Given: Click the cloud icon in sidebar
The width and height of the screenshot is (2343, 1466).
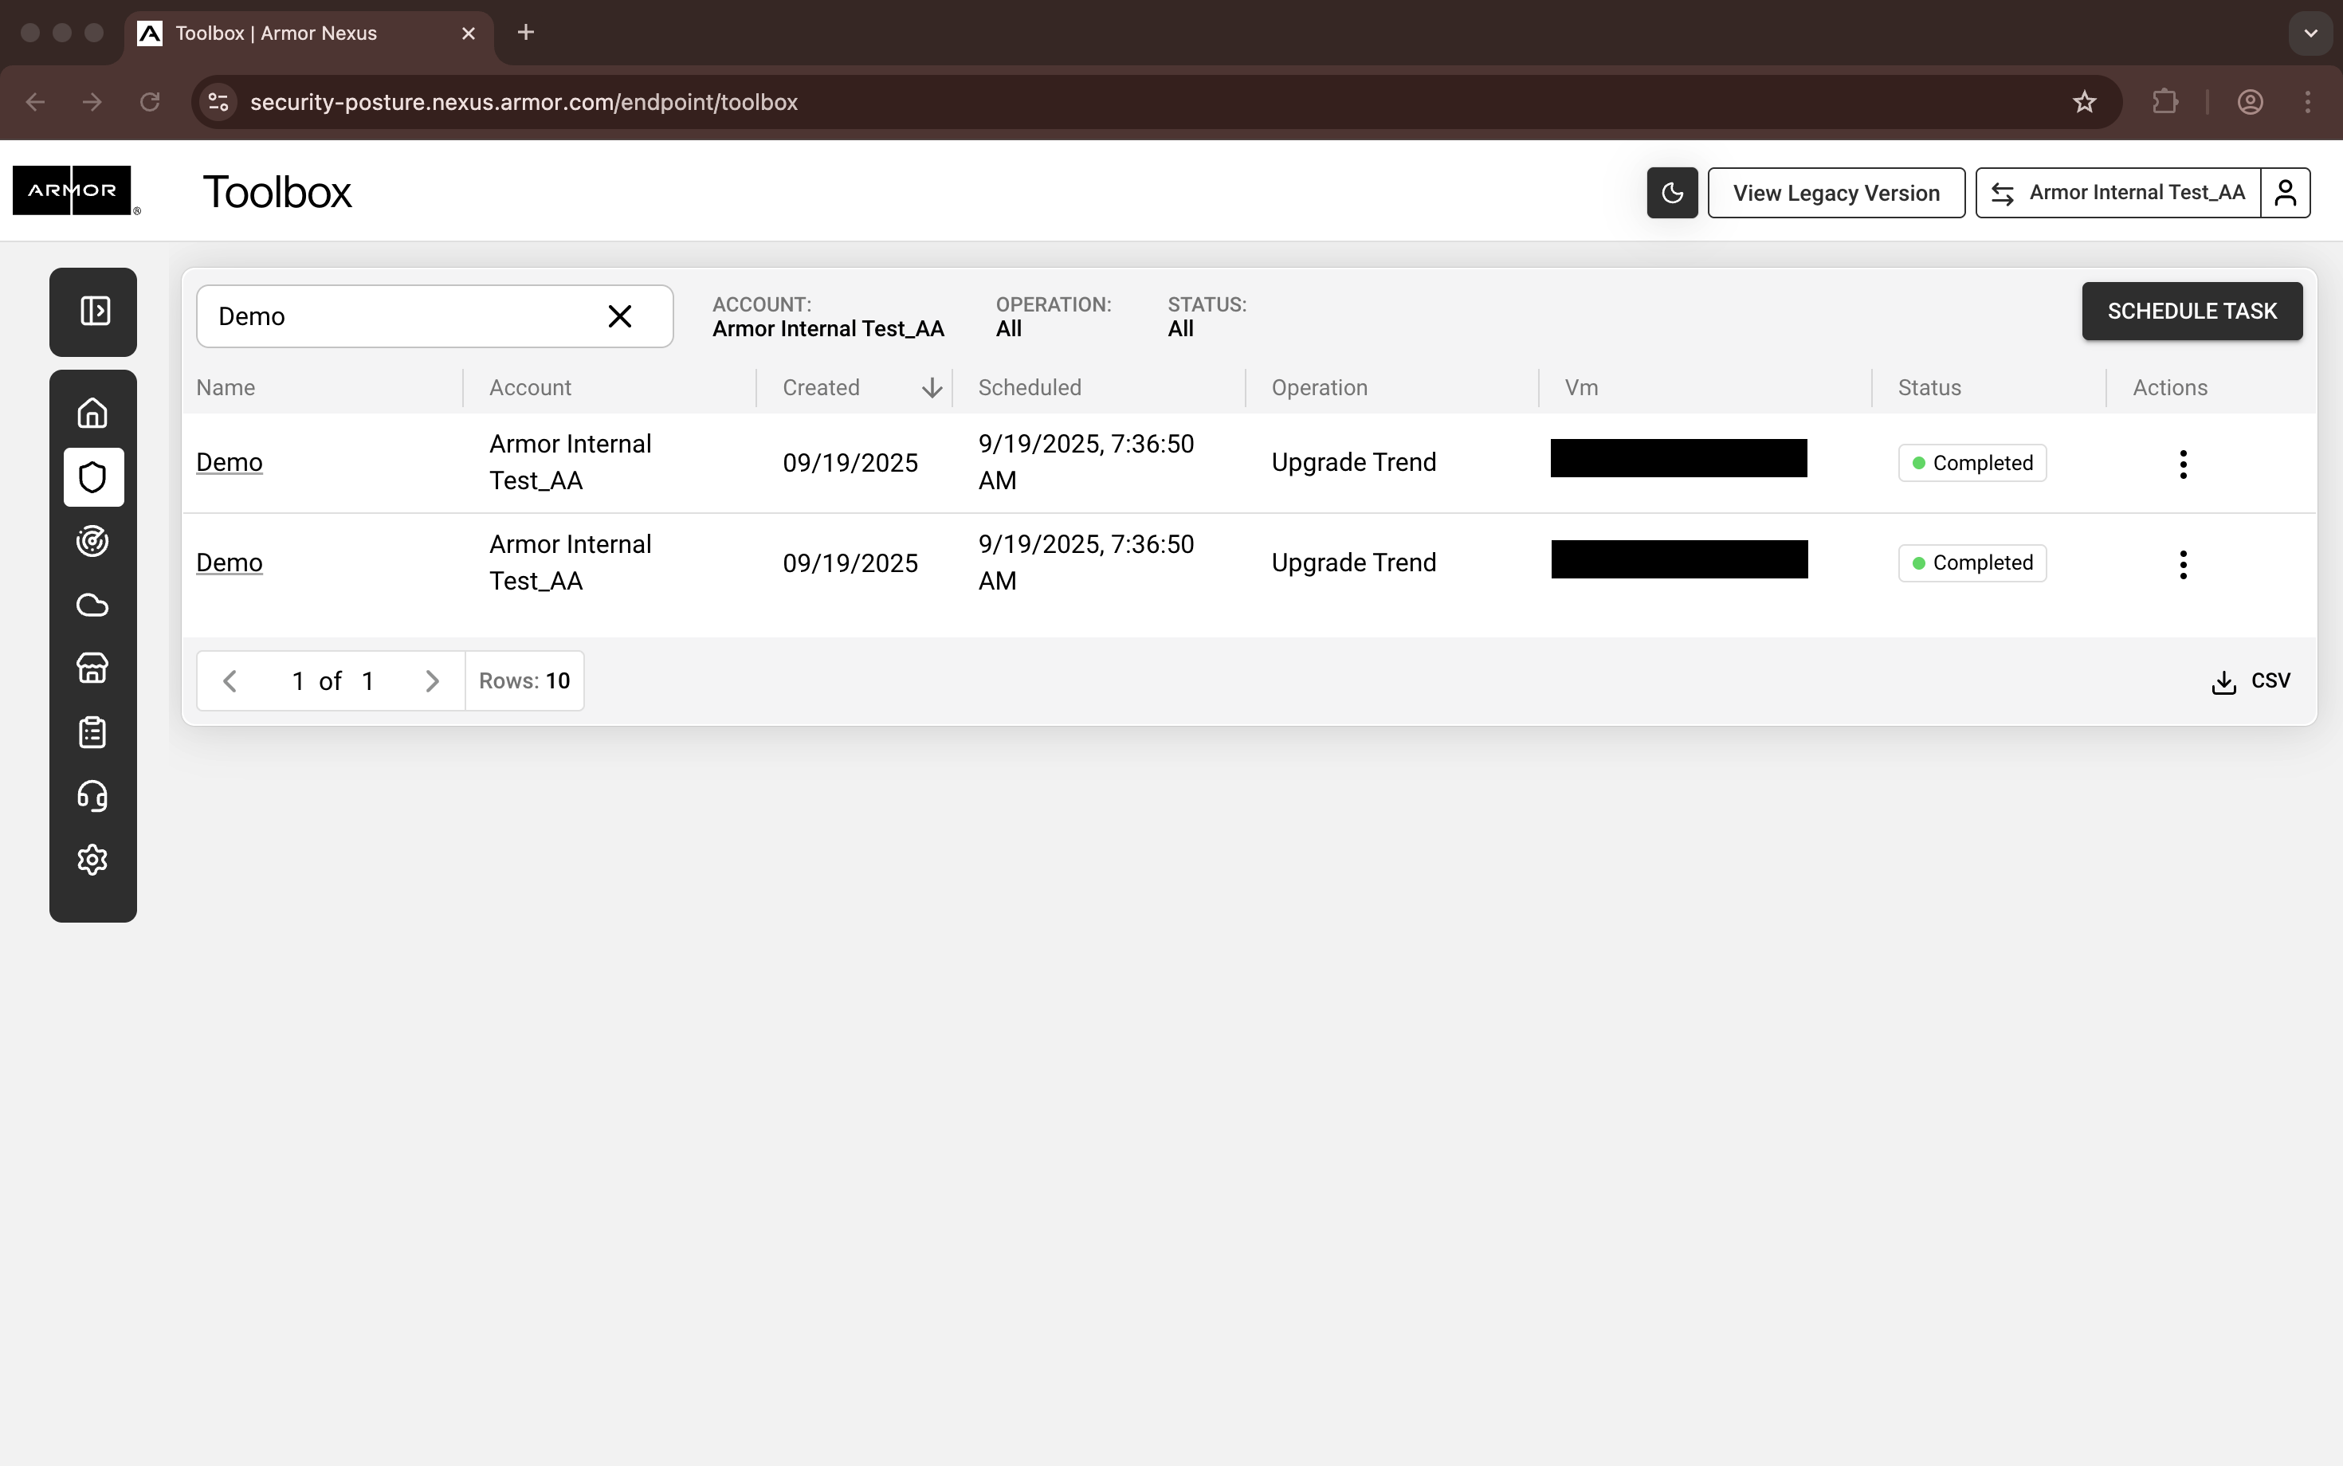Looking at the screenshot, I should [92, 605].
